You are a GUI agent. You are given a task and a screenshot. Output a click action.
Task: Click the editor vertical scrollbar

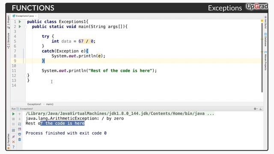pyautogui.click(x=262, y=58)
